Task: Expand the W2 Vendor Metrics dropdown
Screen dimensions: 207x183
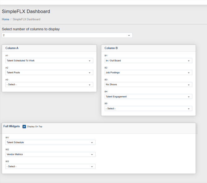Action: point(50,154)
